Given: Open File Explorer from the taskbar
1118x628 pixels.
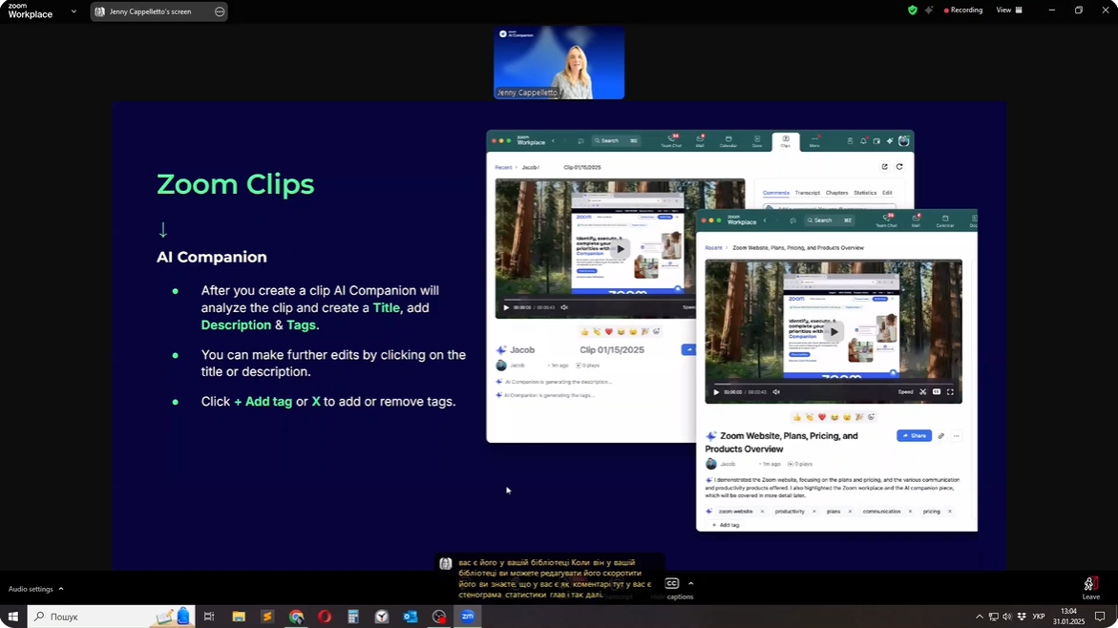Looking at the screenshot, I should tap(238, 617).
